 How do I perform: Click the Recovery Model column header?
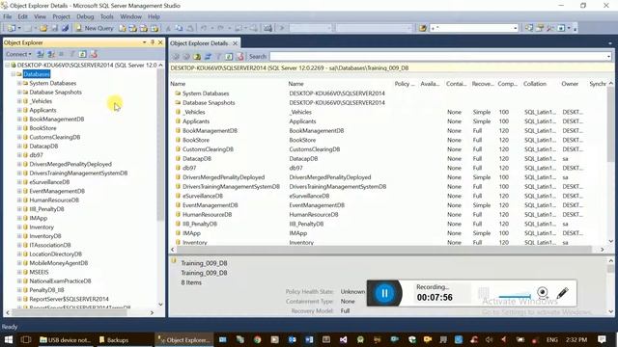483,84
